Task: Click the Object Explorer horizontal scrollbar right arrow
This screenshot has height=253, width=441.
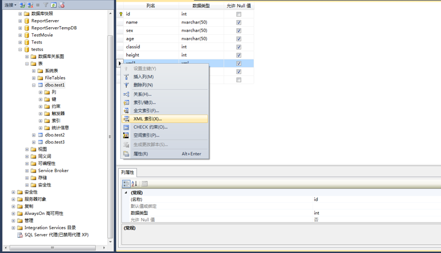Action: 105,248
